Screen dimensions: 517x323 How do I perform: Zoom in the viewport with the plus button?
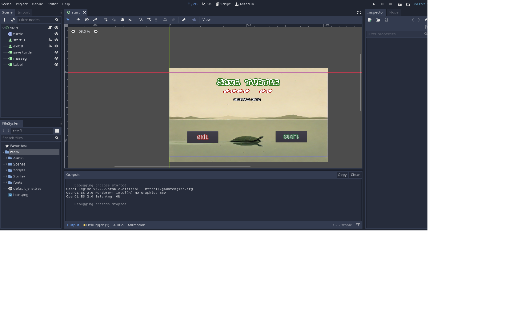(x=96, y=31)
